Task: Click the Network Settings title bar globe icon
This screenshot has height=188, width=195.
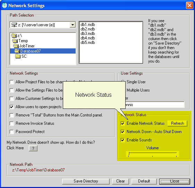Action: [x=5, y=6]
